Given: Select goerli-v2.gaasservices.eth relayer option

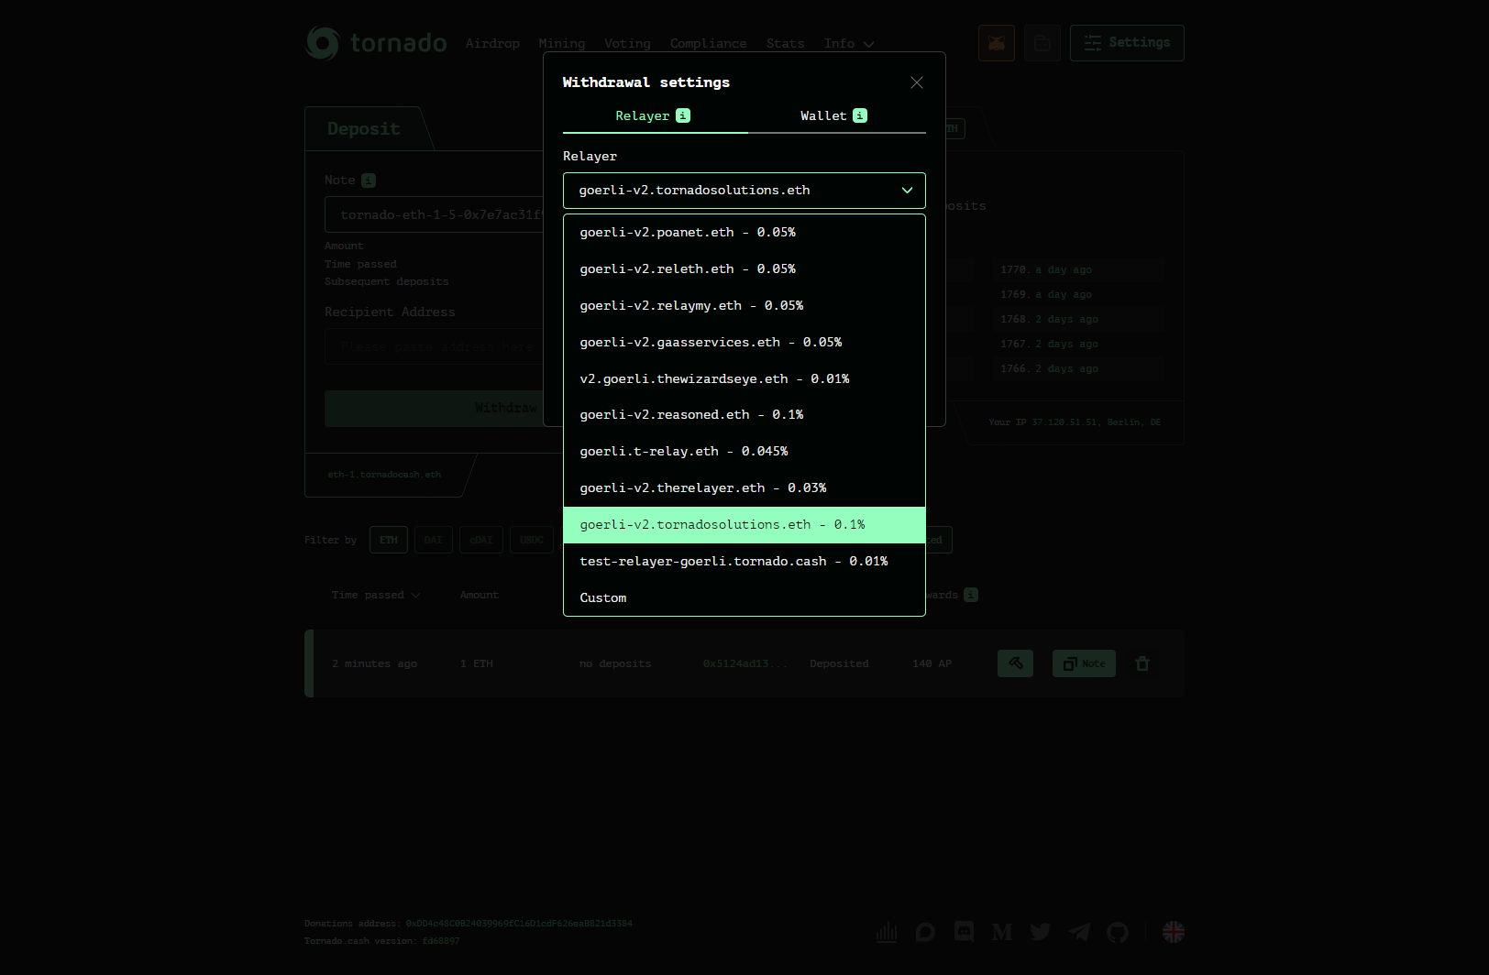Looking at the screenshot, I should [744, 343].
